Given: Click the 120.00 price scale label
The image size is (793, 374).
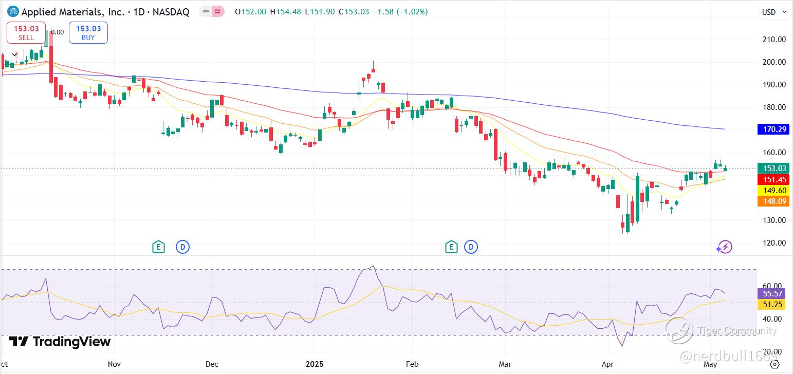Looking at the screenshot, I should [774, 243].
